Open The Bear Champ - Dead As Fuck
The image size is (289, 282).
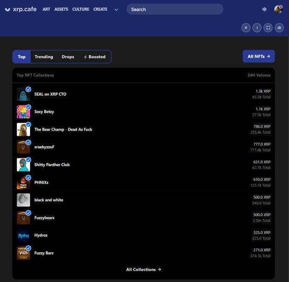coord(63,129)
